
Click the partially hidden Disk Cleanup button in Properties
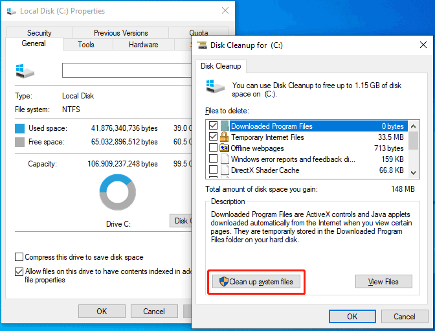point(181,221)
